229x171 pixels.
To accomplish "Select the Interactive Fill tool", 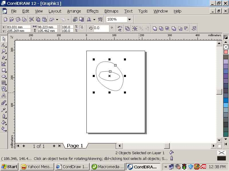I will click(4, 129).
